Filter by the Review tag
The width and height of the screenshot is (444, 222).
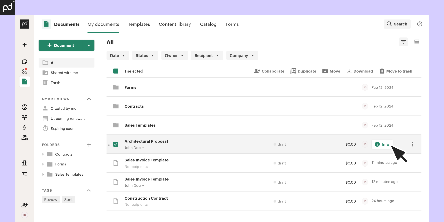[x=51, y=200]
